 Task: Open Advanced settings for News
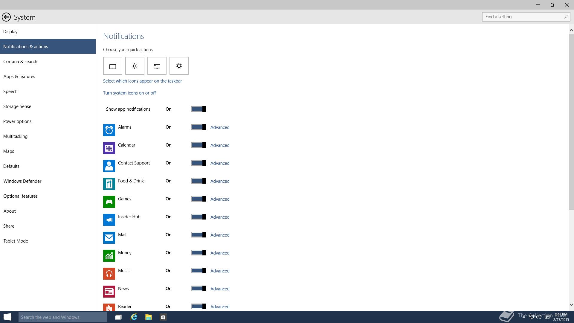(220, 289)
